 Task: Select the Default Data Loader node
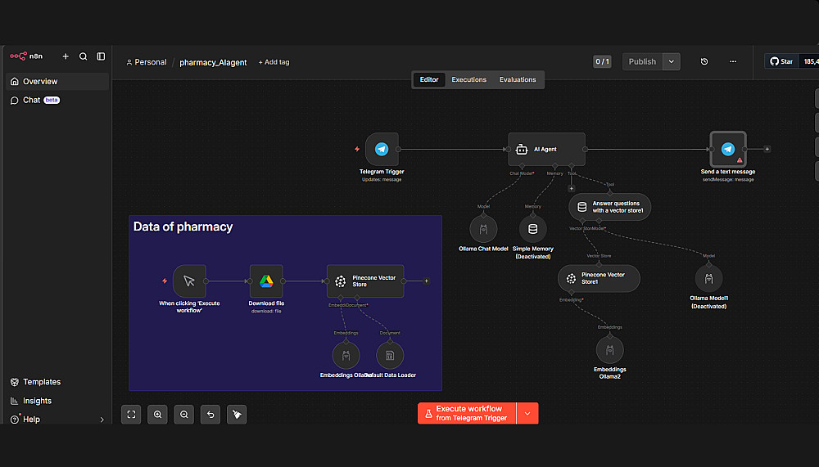pos(390,356)
